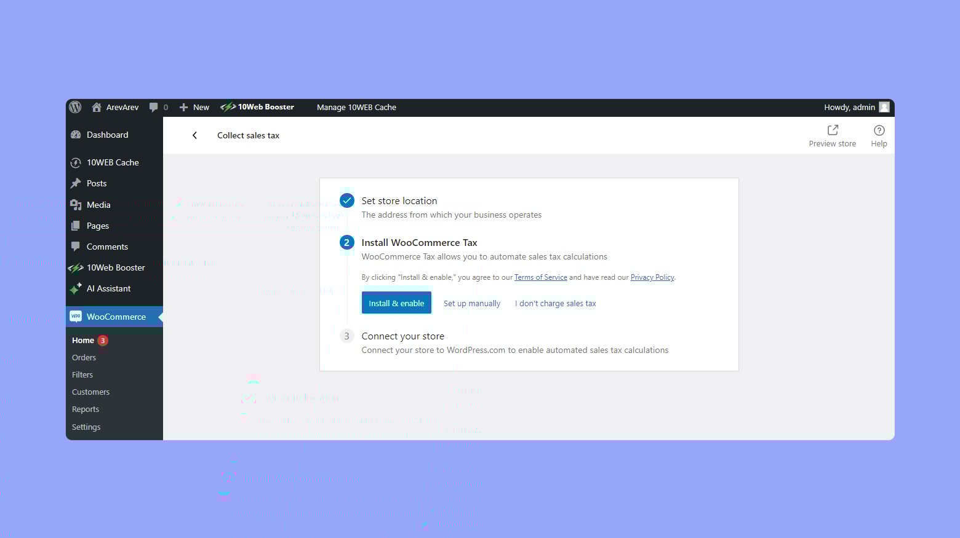960x538 pixels.
Task: Click the Help question mark icon
Action: coord(879,130)
